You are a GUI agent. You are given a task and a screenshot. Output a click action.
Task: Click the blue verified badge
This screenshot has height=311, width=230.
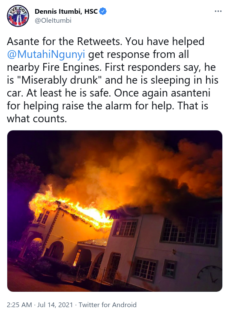pyautogui.click(x=103, y=12)
